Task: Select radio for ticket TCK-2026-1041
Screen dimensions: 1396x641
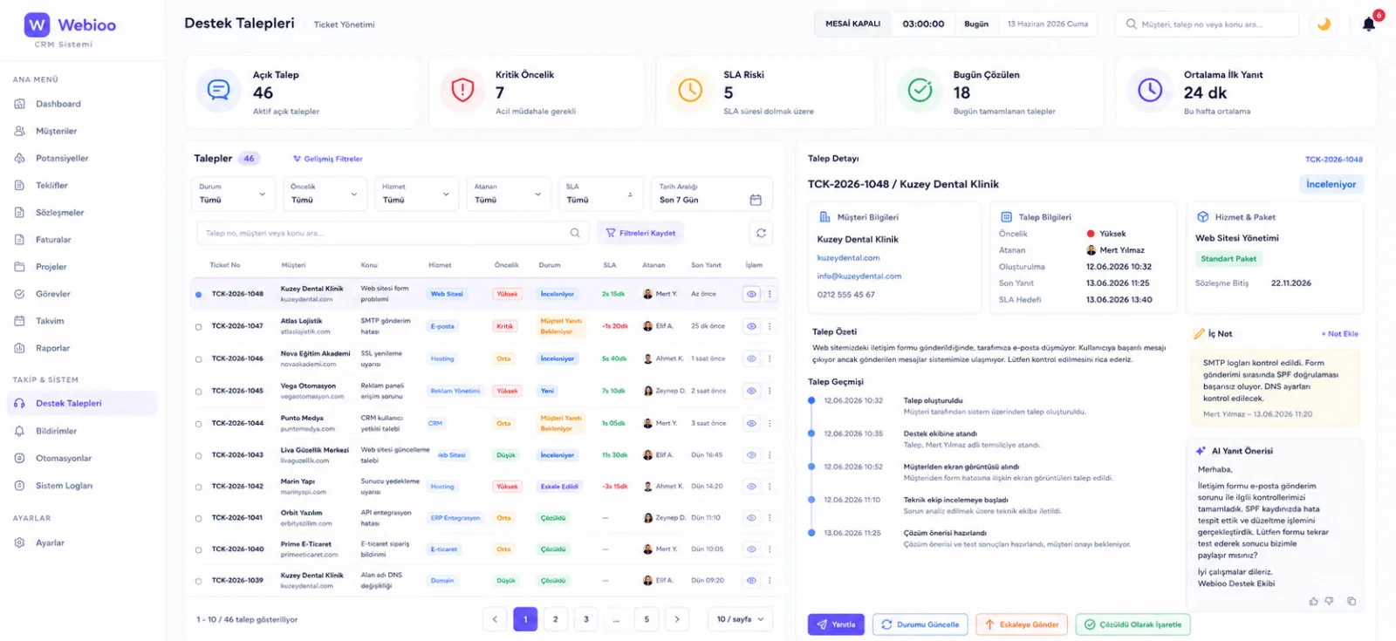Action: point(198,518)
